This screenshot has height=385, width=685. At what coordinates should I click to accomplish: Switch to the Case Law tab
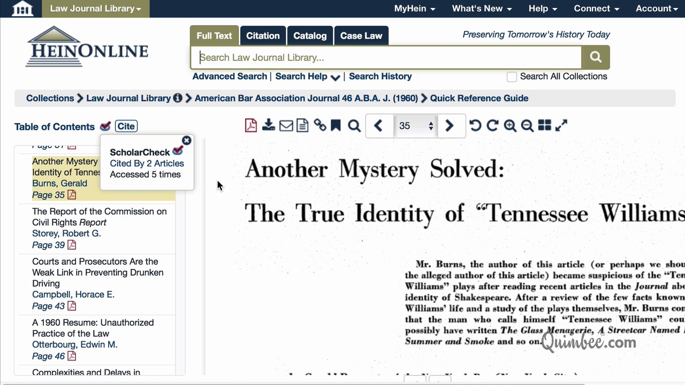(x=361, y=36)
